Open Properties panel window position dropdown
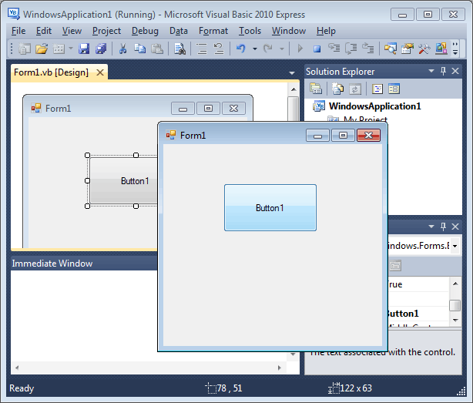 431,227
